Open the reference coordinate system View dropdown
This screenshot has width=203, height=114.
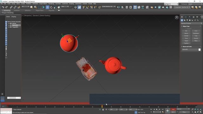(65, 6)
